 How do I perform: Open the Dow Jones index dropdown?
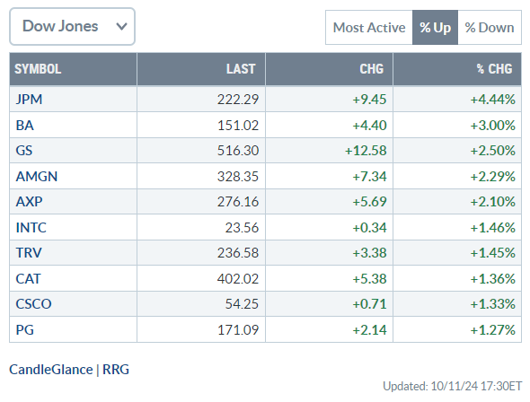click(x=73, y=27)
